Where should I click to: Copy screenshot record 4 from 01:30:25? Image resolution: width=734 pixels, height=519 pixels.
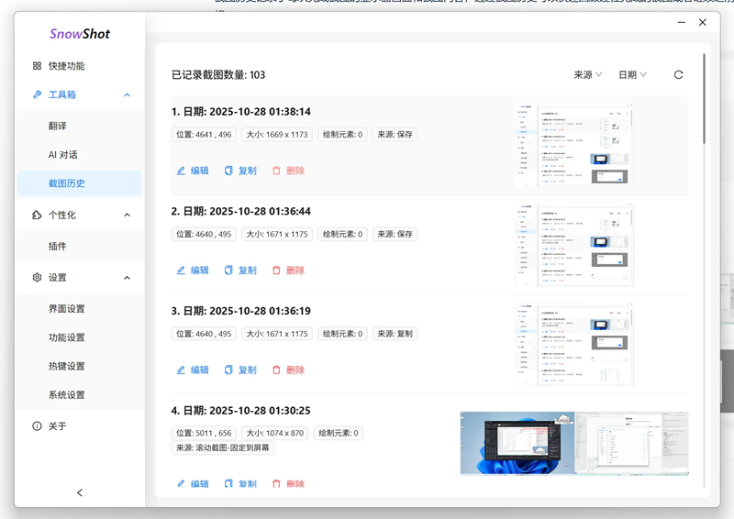click(240, 483)
